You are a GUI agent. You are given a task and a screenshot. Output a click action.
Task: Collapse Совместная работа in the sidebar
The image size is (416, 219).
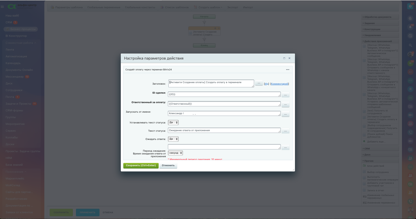[21, 43]
